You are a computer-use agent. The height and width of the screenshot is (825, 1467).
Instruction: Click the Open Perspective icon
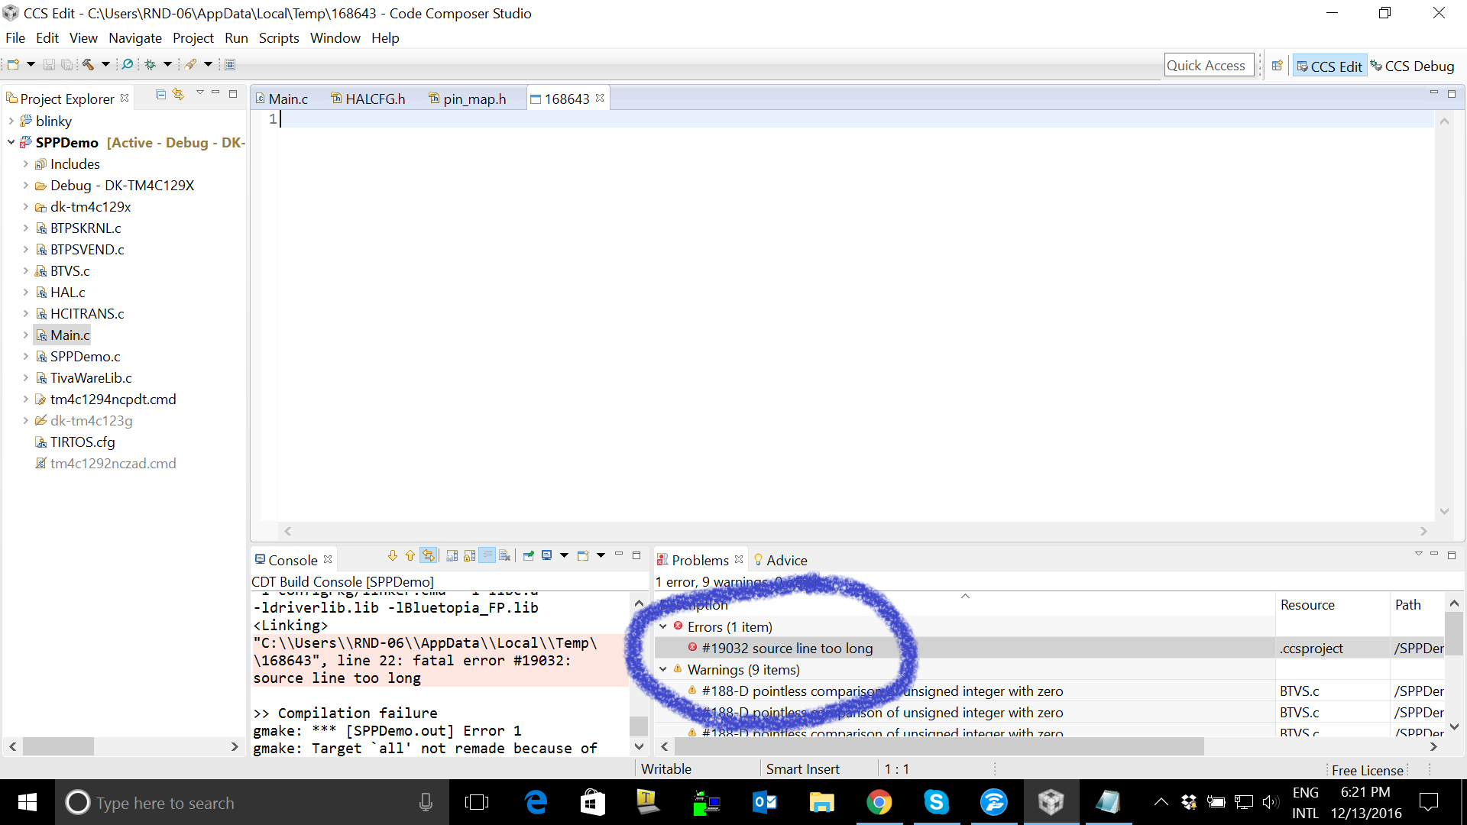pyautogui.click(x=1277, y=66)
